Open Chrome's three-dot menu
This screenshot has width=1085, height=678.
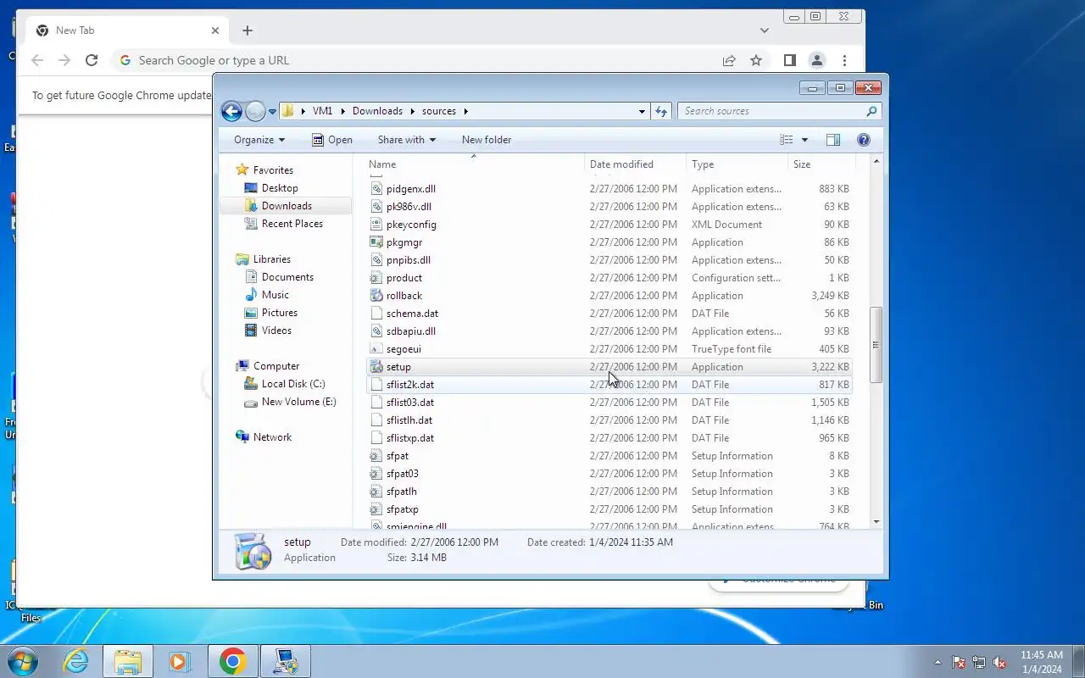point(844,60)
